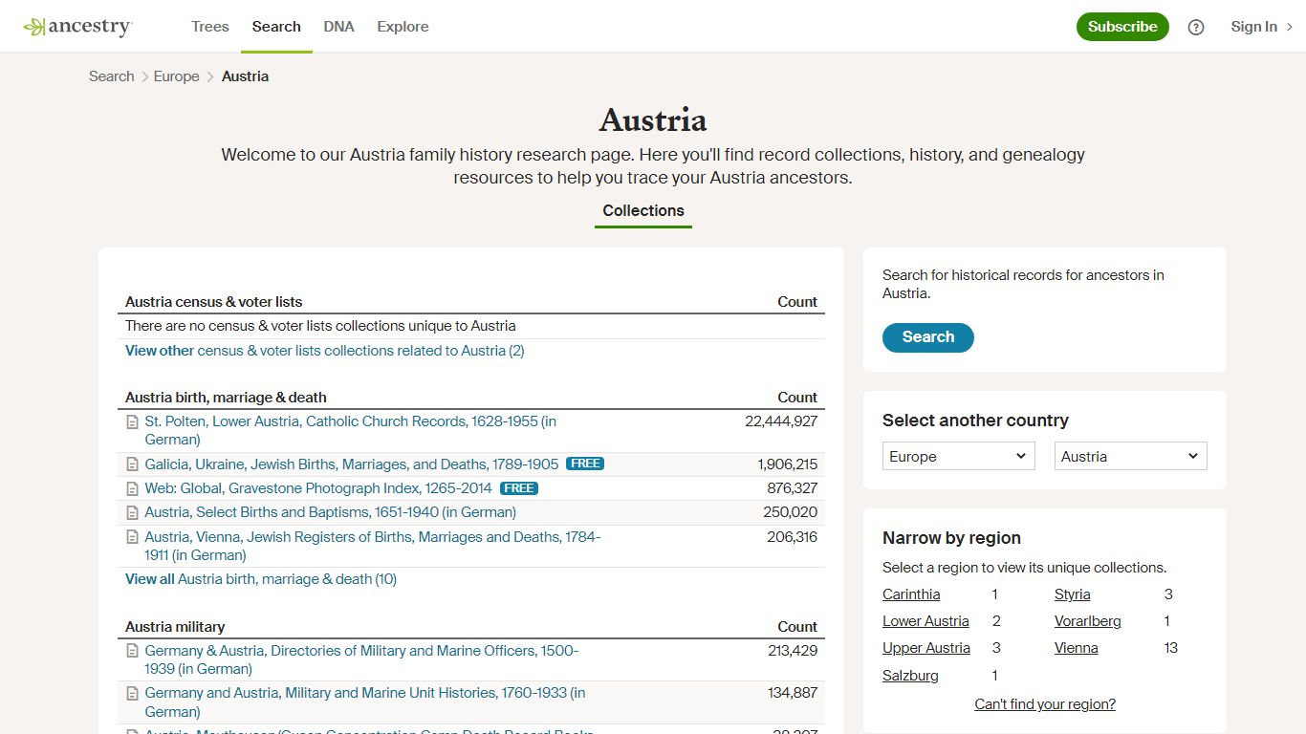The width and height of the screenshot is (1306, 734).
Task: Click the document icon beside Galicia, Ukraine records
Action: pos(133,464)
